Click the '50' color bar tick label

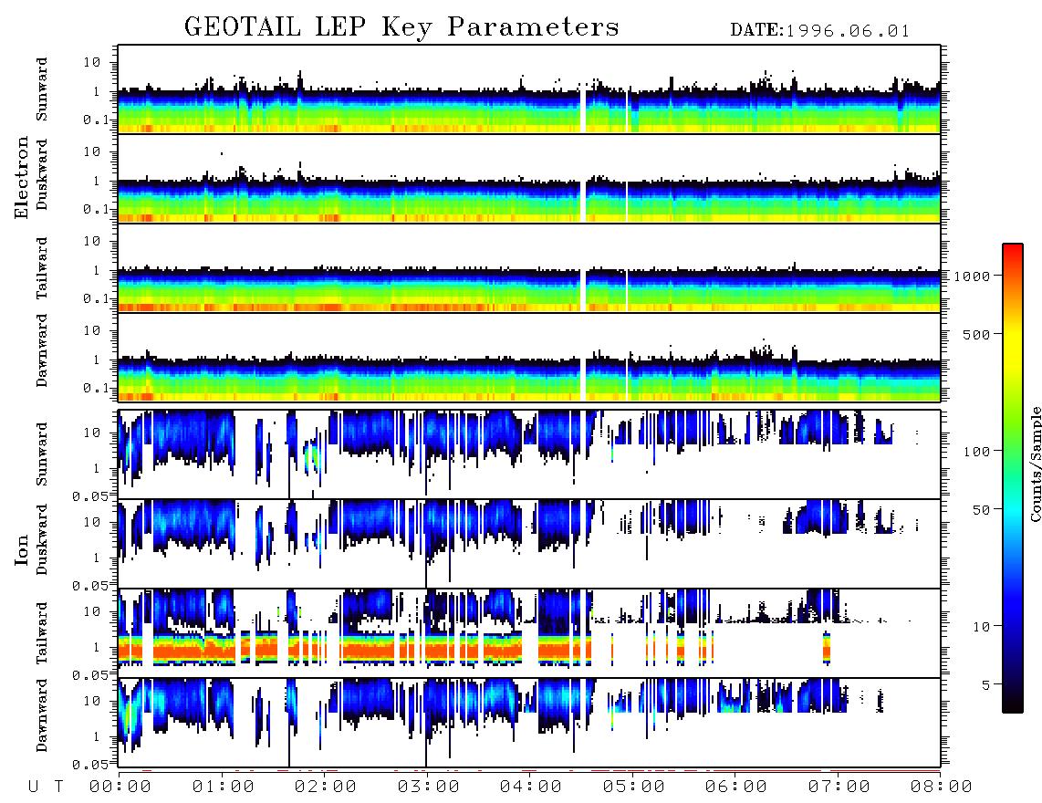click(981, 510)
